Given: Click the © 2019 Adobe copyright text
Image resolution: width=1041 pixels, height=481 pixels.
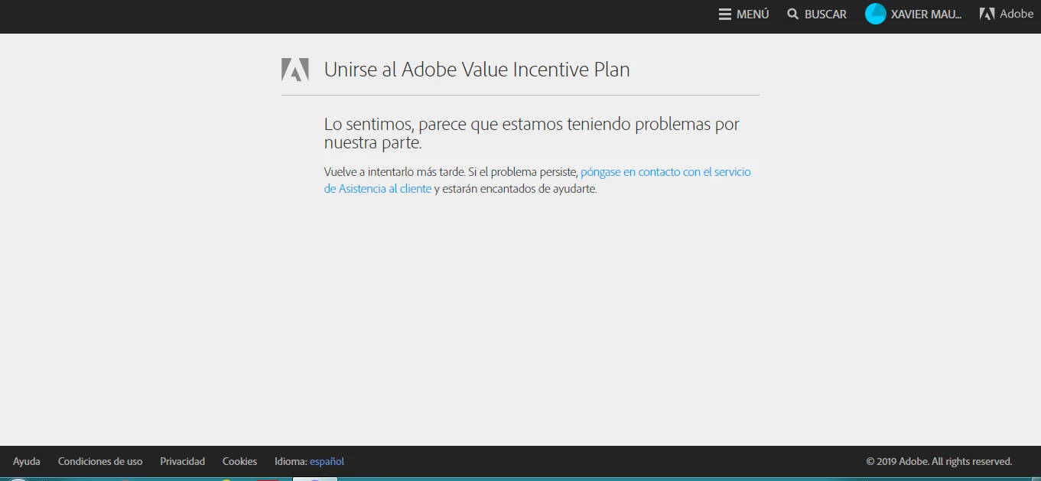Looking at the screenshot, I should 939,461.
